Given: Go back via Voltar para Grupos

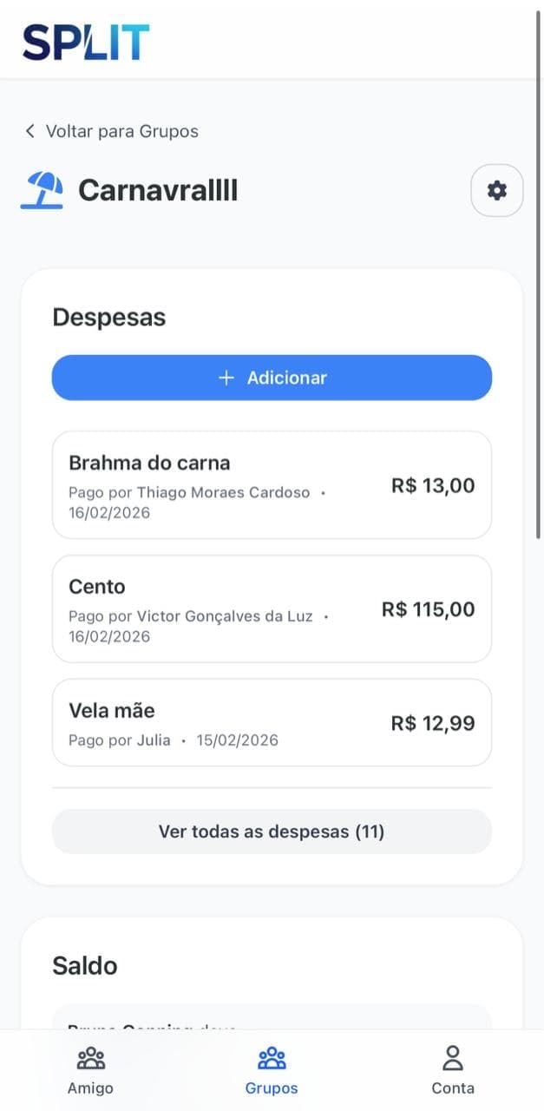Looking at the screenshot, I should [x=121, y=131].
